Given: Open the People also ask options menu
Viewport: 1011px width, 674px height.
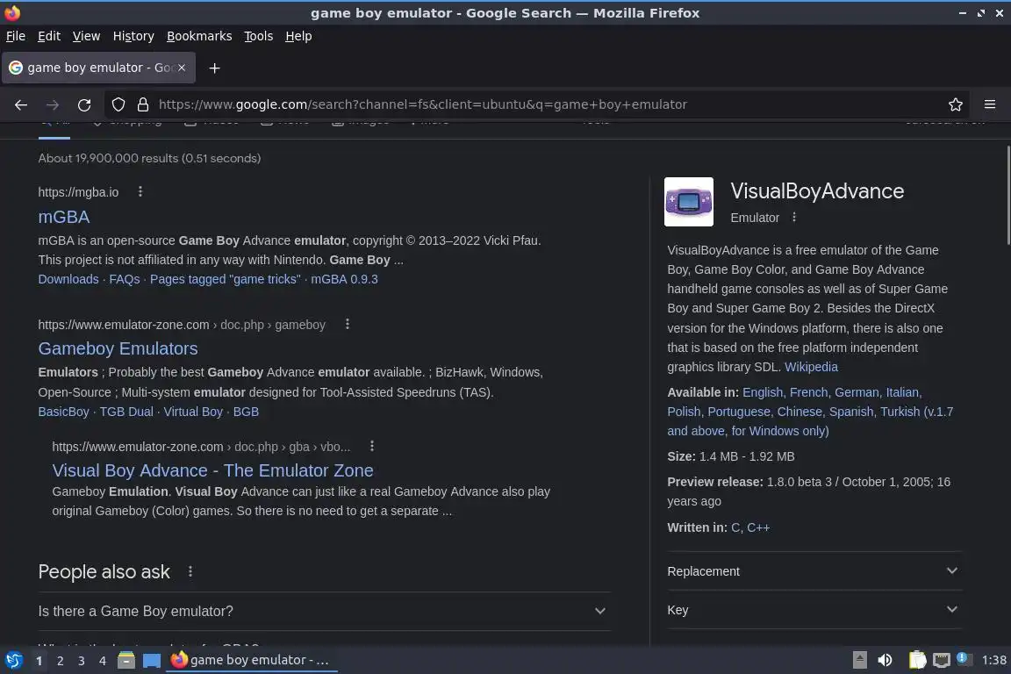Looking at the screenshot, I should (190, 571).
